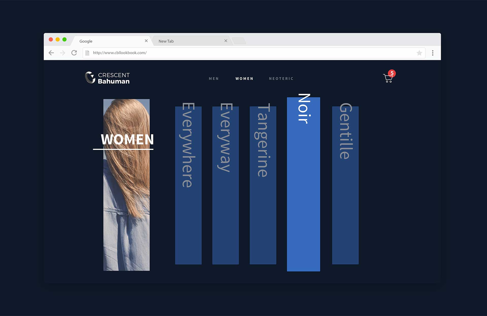Go to the NEOTERIC navigation link
The height and width of the screenshot is (316, 487).
click(281, 78)
